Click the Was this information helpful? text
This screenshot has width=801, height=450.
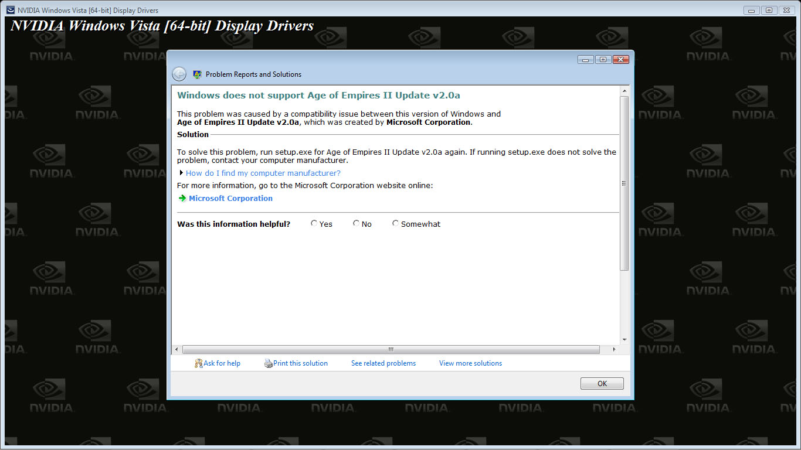coord(233,224)
